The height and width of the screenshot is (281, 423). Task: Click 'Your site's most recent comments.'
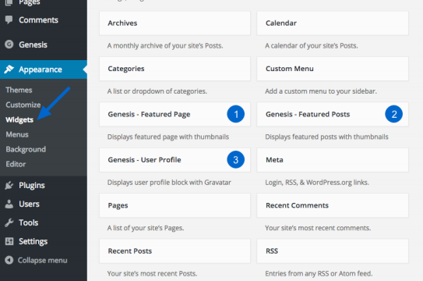click(x=318, y=228)
